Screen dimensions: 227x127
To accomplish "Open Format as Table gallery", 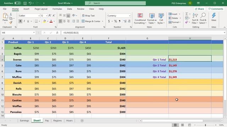I will coord(152,19).
